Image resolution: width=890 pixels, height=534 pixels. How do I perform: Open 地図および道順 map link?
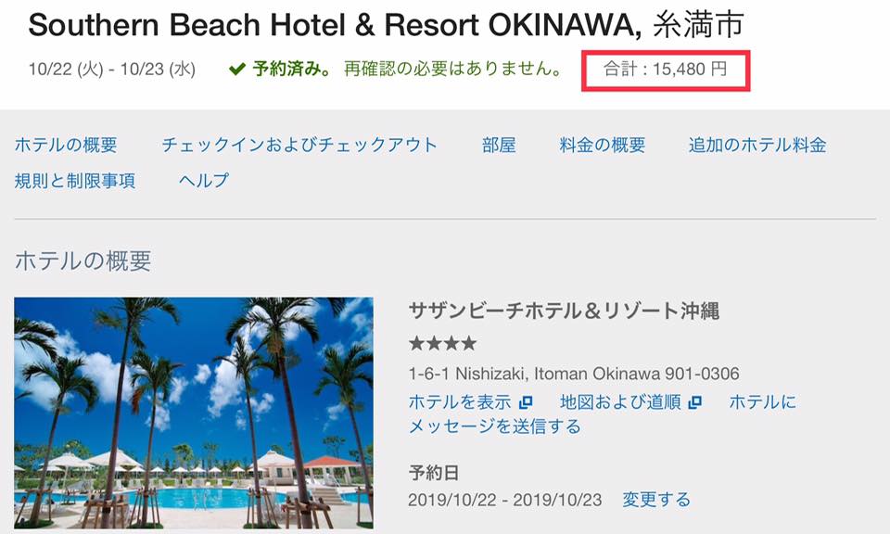(620, 402)
